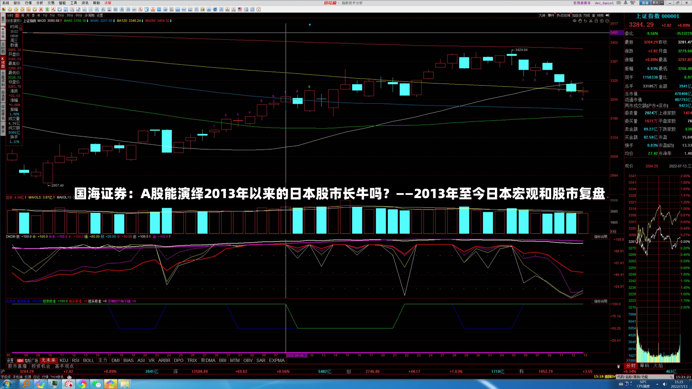Click the 热点回溯 button
The height and width of the screenshot is (389, 692).
click(x=563, y=15)
